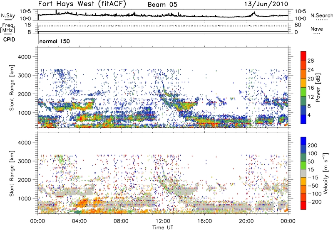The image size is (333, 230).
Task: Click the 'CPID' label
Action: pos(9,39)
